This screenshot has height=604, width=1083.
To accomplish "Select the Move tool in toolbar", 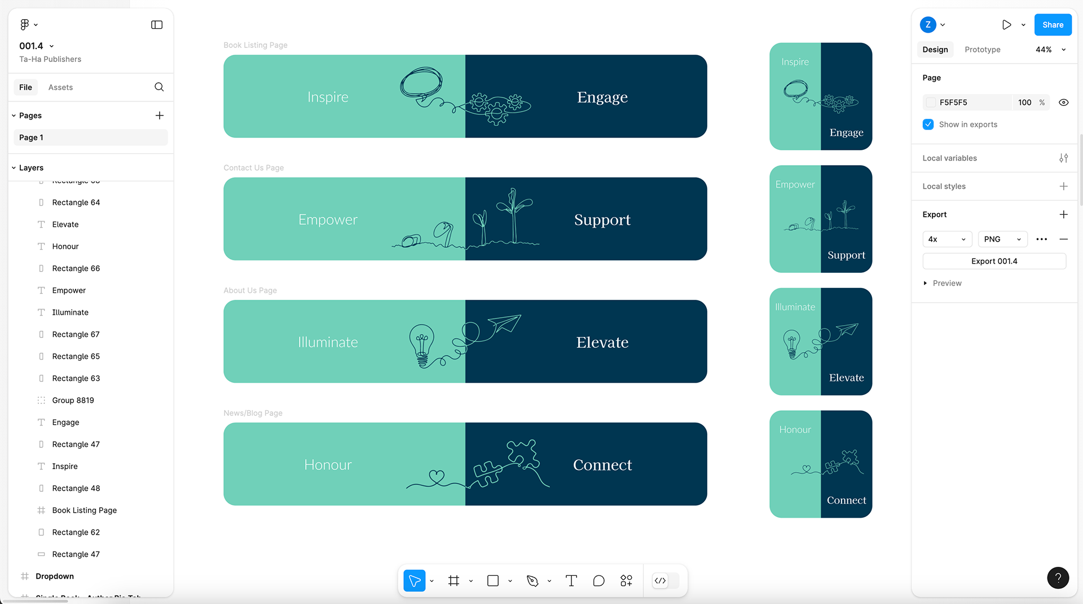I will [x=415, y=580].
